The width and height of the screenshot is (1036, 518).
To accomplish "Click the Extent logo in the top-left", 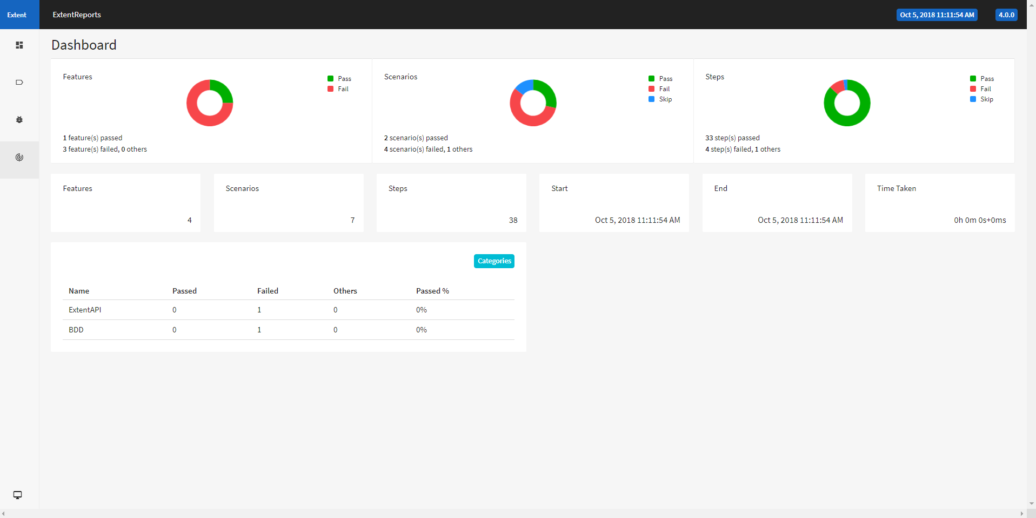I will [x=17, y=15].
